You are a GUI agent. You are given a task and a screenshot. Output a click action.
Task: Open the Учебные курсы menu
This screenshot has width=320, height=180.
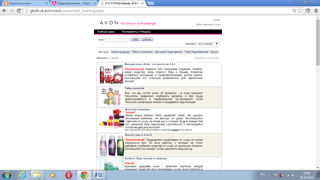coord(106,32)
